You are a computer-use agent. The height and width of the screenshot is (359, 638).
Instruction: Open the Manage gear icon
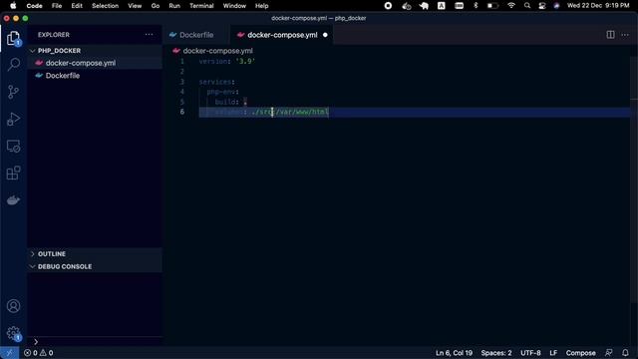[13, 333]
